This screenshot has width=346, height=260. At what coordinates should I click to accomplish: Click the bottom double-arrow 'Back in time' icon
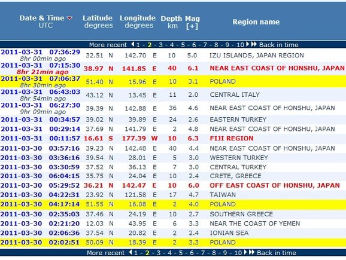[x=252, y=252]
